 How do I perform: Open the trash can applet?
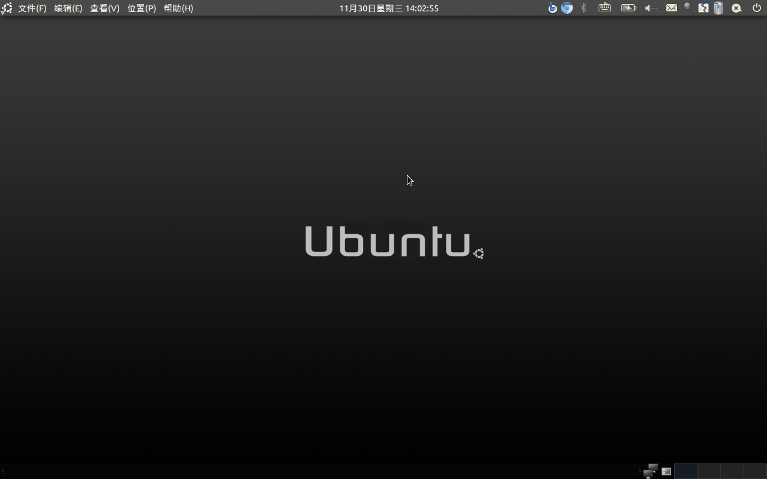718,8
